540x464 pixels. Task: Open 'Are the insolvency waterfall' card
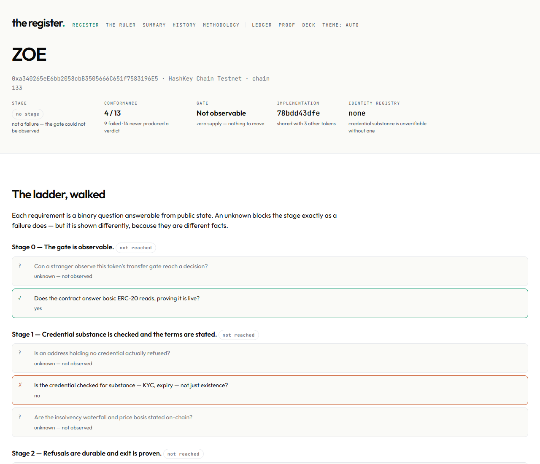pos(270,422)
